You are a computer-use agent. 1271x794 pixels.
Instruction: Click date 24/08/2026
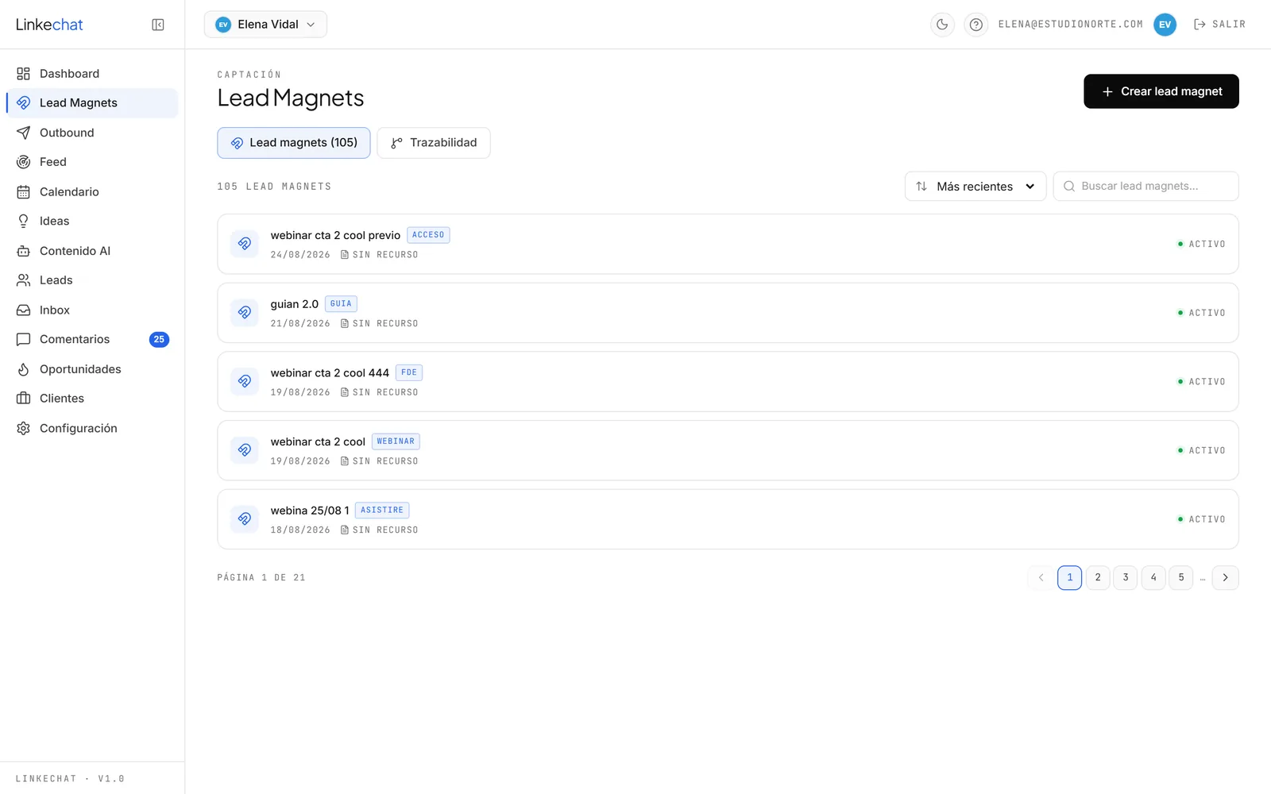point(300,255)
